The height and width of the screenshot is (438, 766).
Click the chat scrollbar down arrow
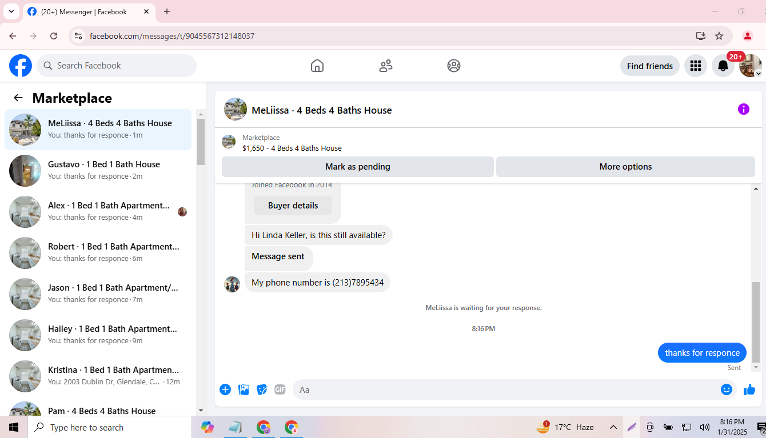pyautogui.click(x=756, y=367)
